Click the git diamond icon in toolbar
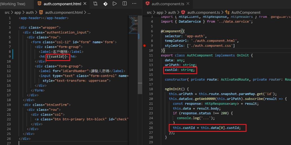 coord(105,4)
